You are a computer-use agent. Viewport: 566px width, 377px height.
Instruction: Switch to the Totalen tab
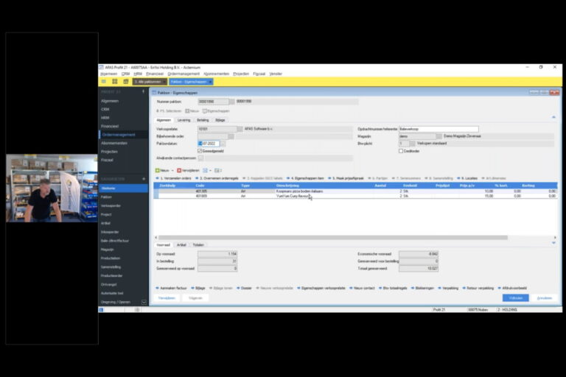(x=198, y=245)
